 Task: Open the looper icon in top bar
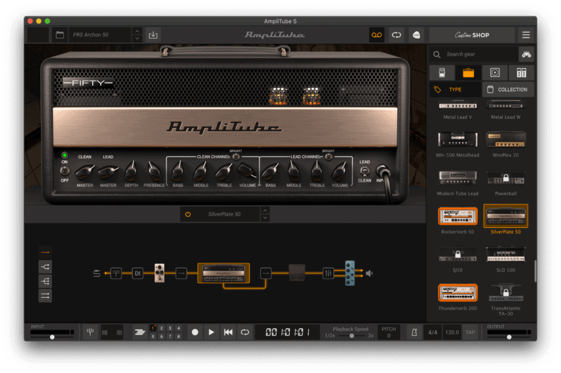click(397, 35)
